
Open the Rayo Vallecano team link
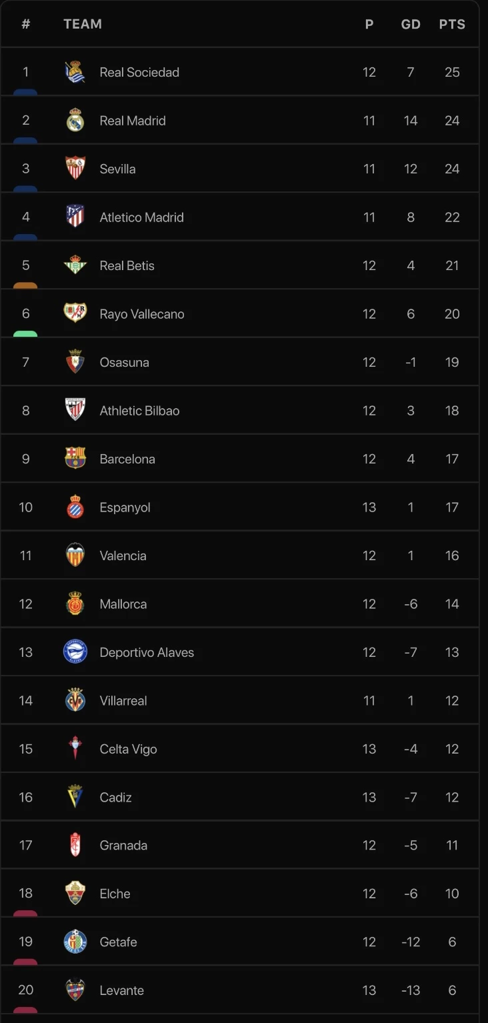click(142, 314)
